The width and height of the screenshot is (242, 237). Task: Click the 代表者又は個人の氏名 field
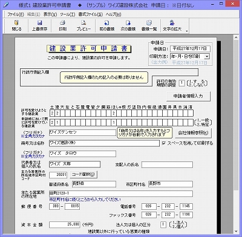pyautogui.click(x=74, y=164)
